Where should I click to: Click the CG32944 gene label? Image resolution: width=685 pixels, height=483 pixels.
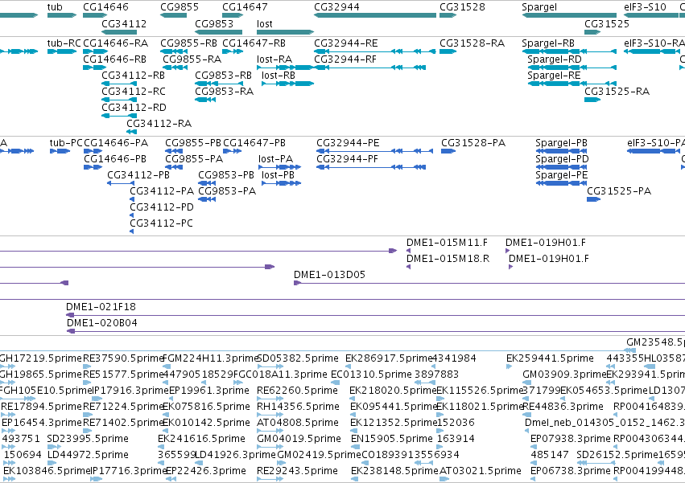[336, 7]
